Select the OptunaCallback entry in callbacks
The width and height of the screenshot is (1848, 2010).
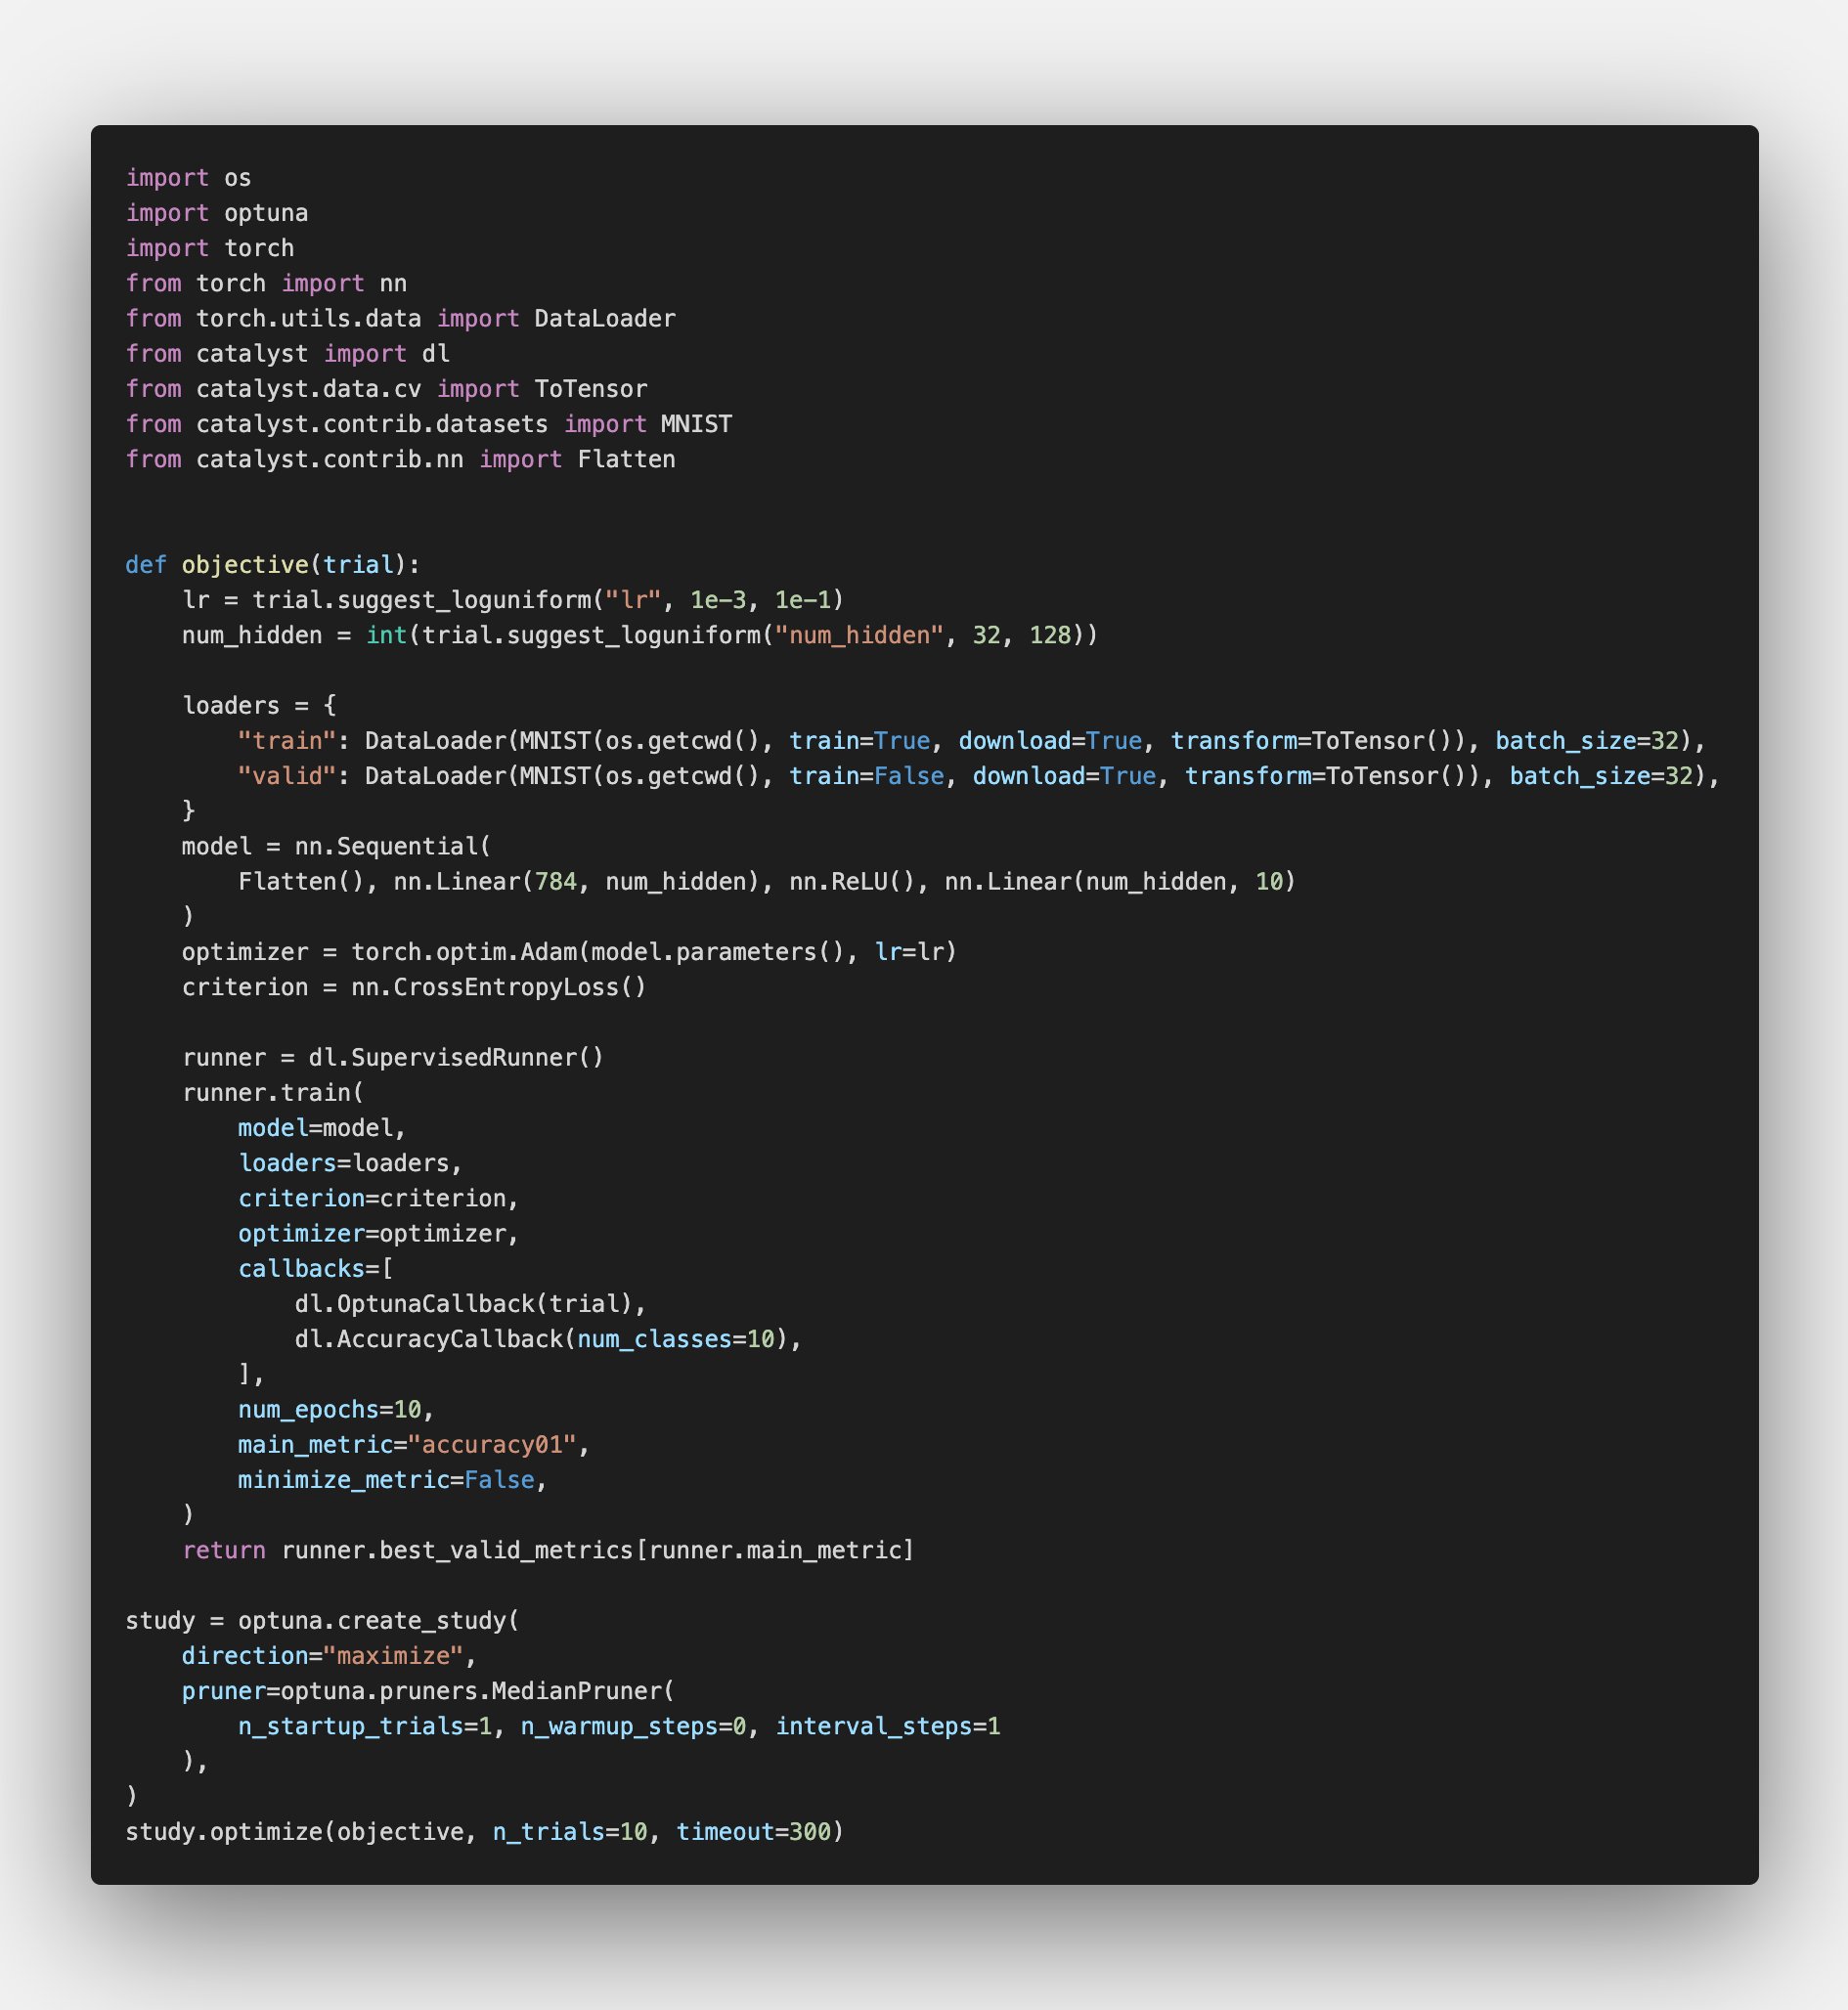[468, 1303]
